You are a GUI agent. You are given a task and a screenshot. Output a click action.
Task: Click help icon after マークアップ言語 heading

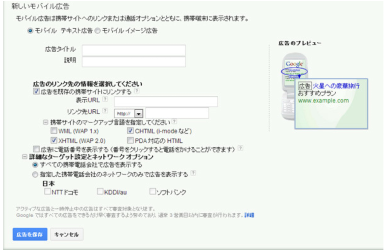tap(175, 122)
